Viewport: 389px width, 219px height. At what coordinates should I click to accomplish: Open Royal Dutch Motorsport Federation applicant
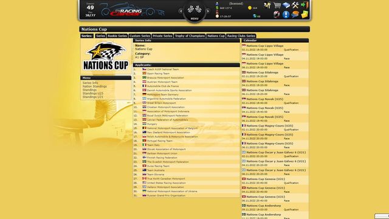tap(168, 116)
